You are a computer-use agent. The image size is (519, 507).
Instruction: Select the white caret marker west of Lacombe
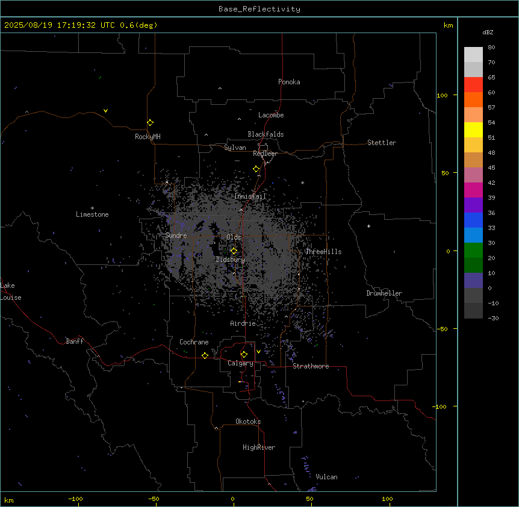coord(239,119)
